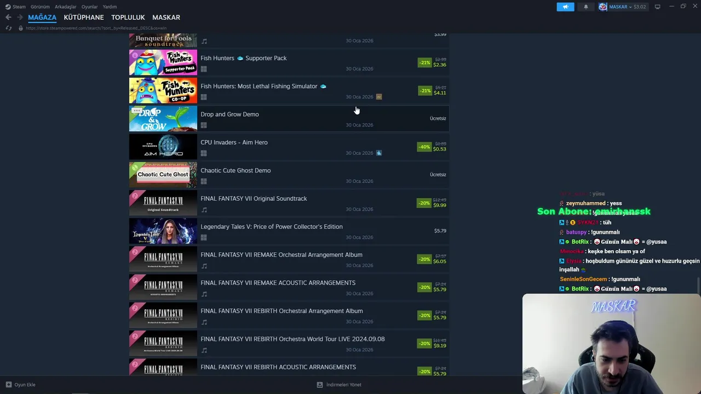Click music note under REBIRTH Orchestral Arrangement Album
This screenshot has width=701, height=394.
(x=204, y=322)
